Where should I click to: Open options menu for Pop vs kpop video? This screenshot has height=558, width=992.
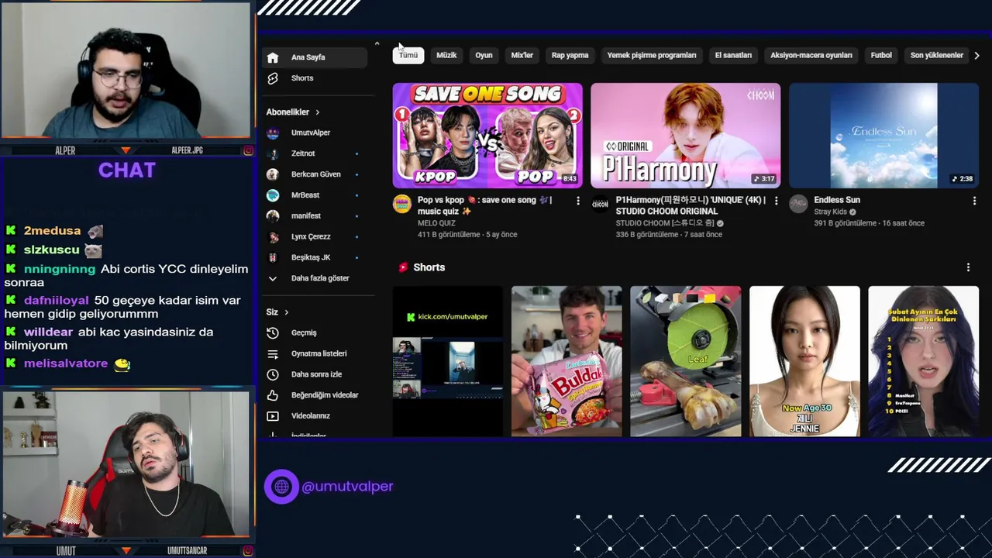577,201
